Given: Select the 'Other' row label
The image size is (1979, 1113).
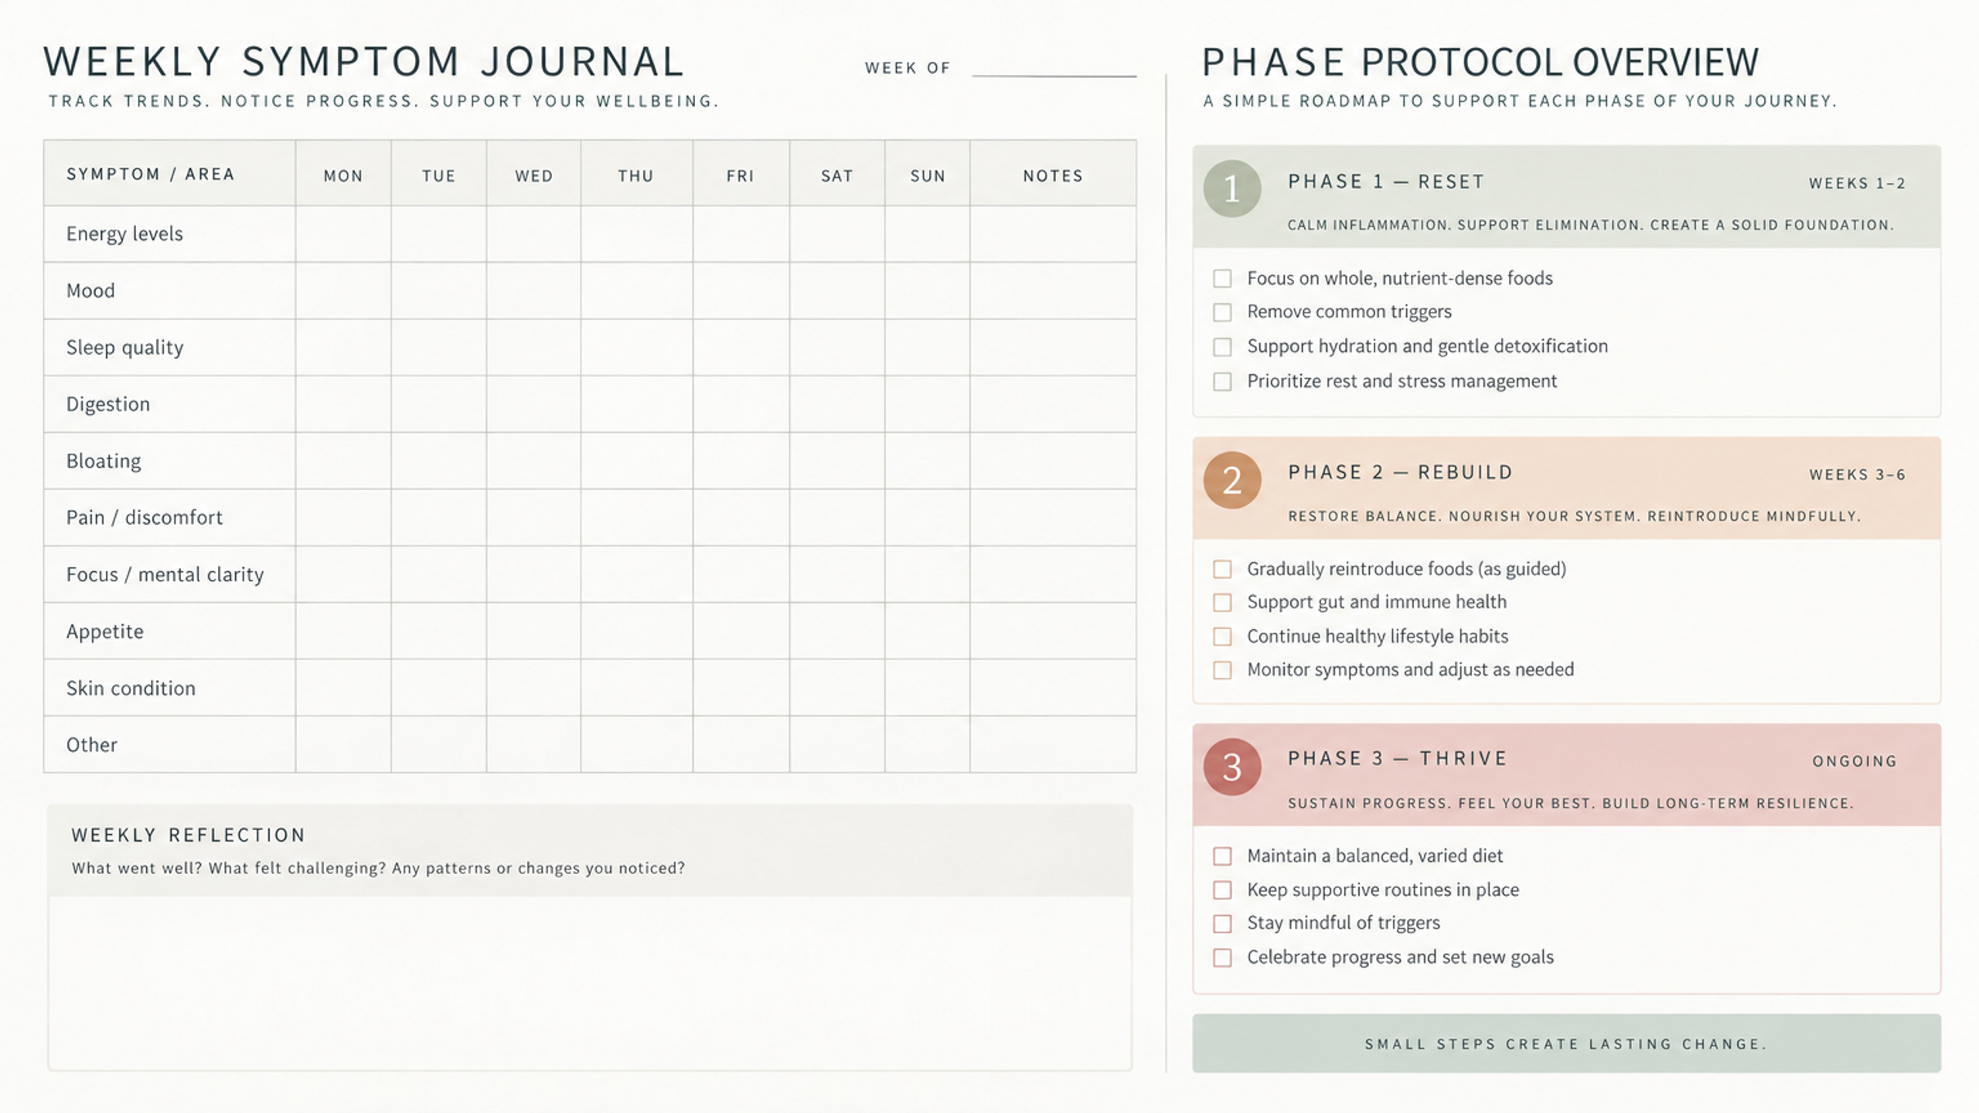Looking at the screenshot, I should click(91, 745).
